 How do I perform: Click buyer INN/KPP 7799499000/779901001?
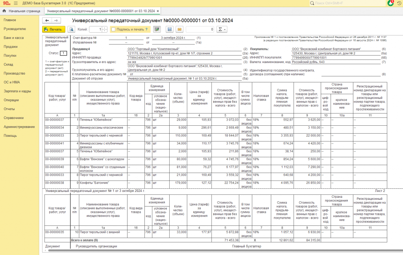coord(309,58)
